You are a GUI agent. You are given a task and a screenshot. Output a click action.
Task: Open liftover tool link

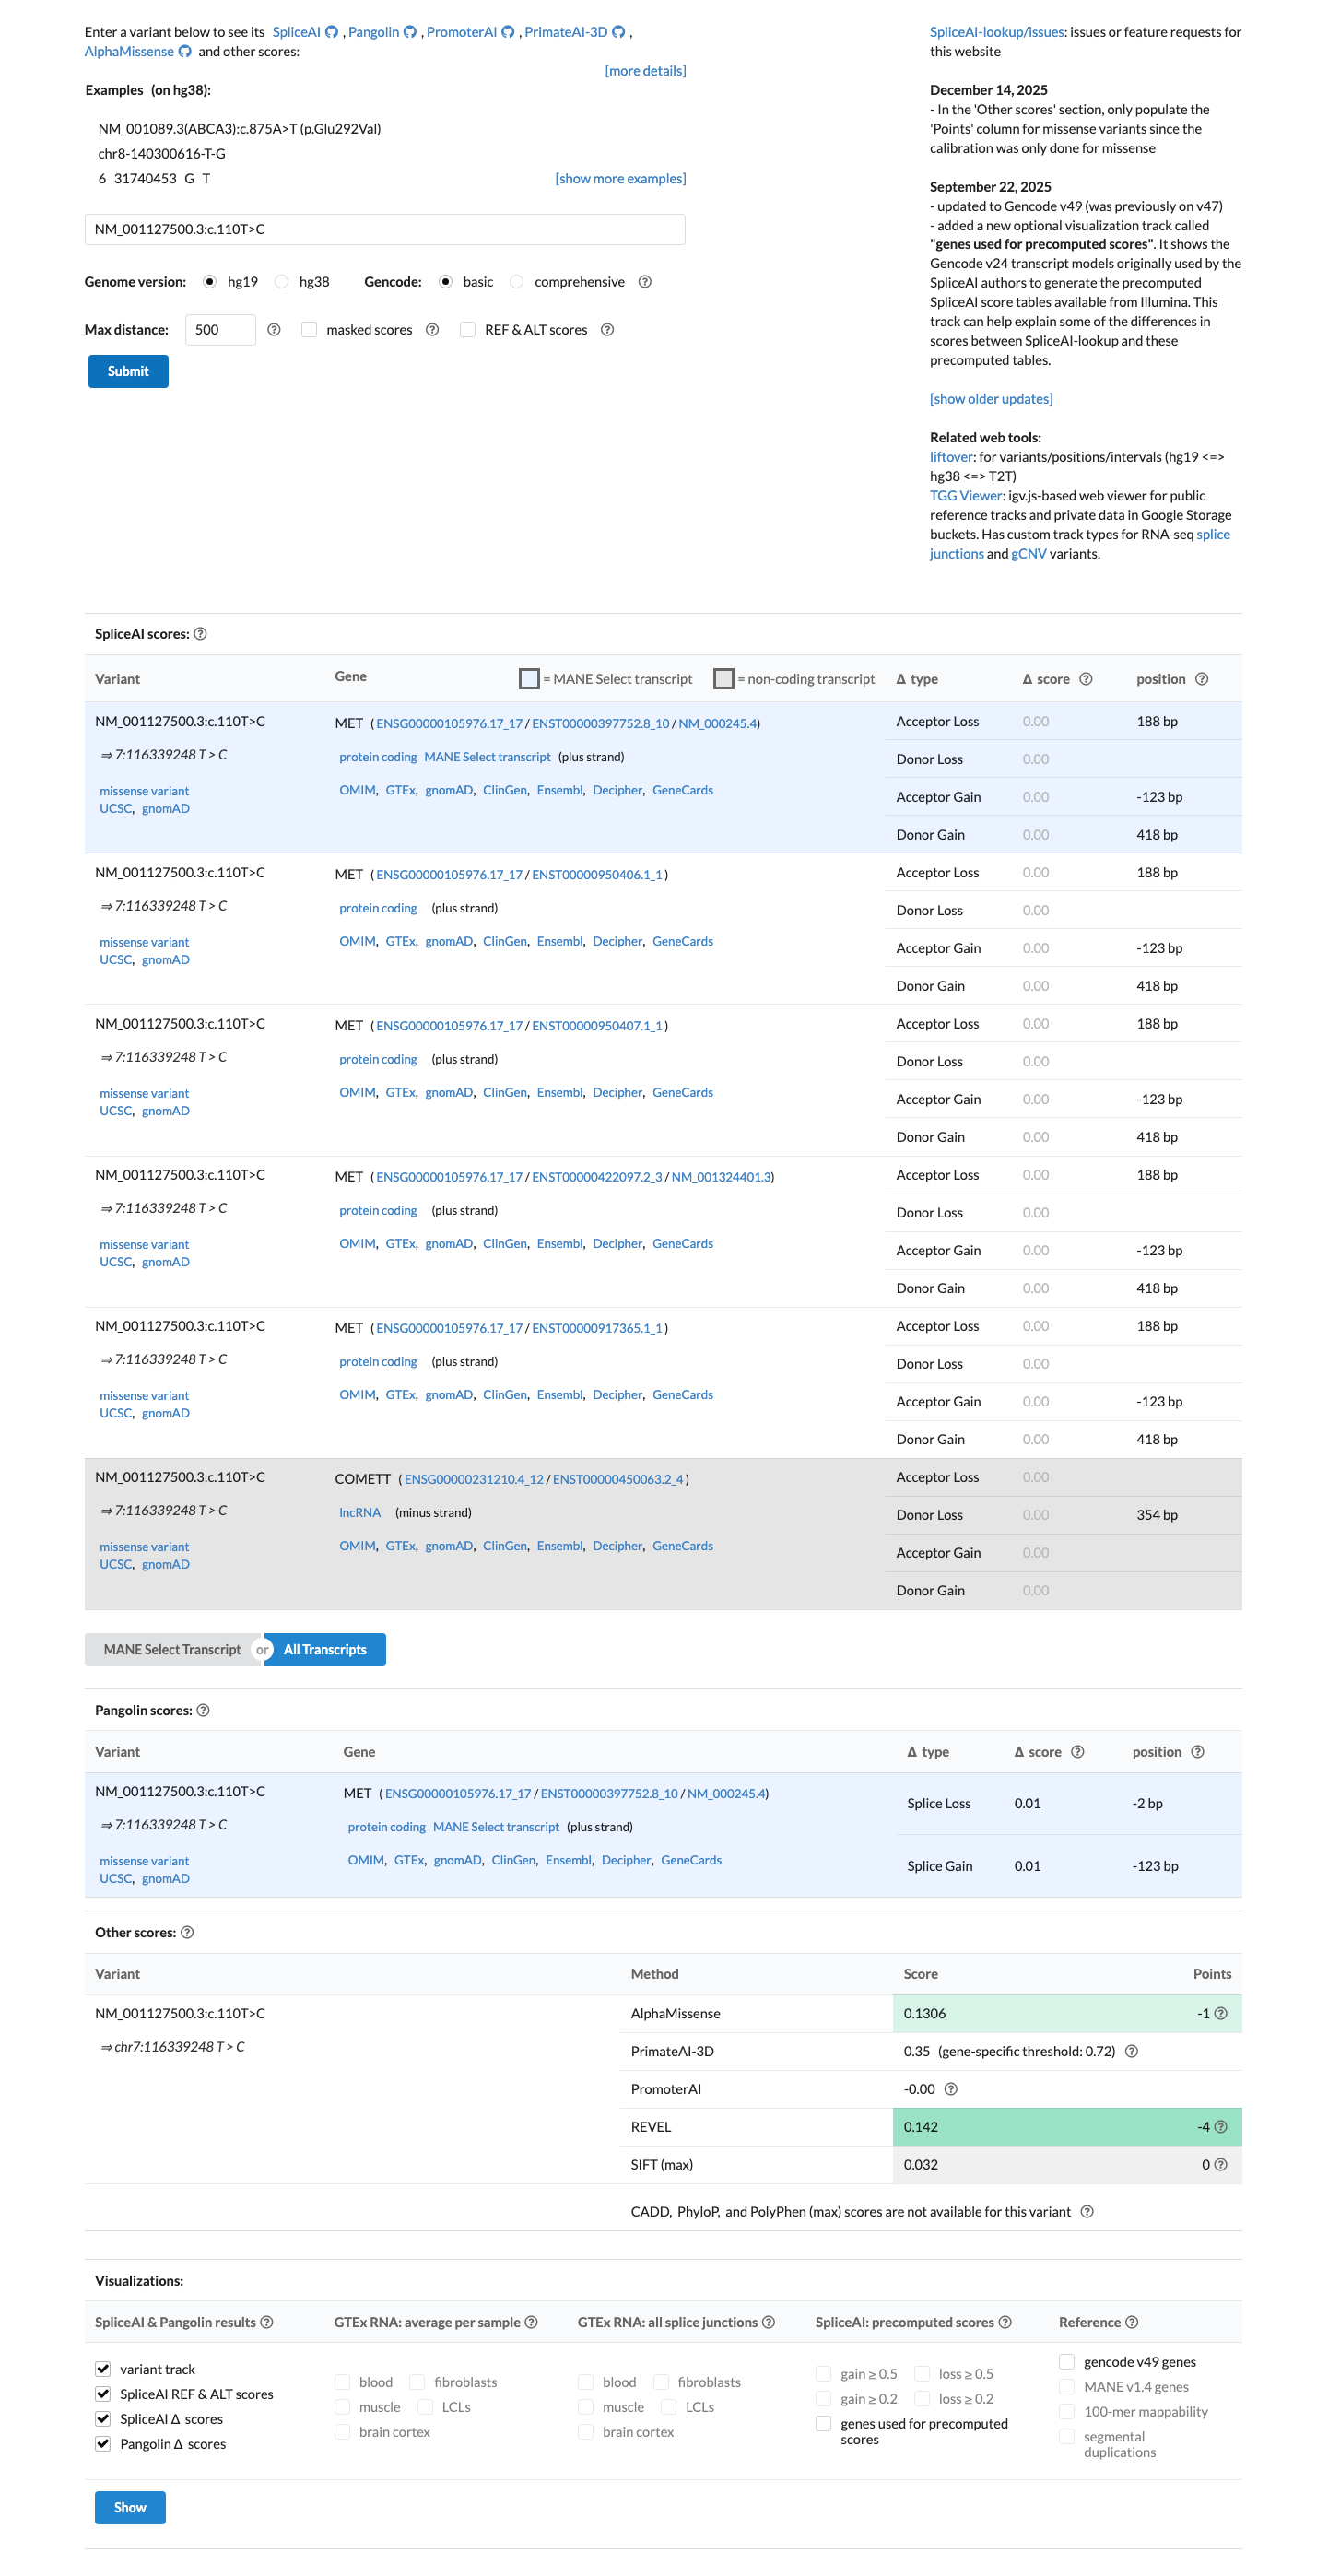(951, 457)
